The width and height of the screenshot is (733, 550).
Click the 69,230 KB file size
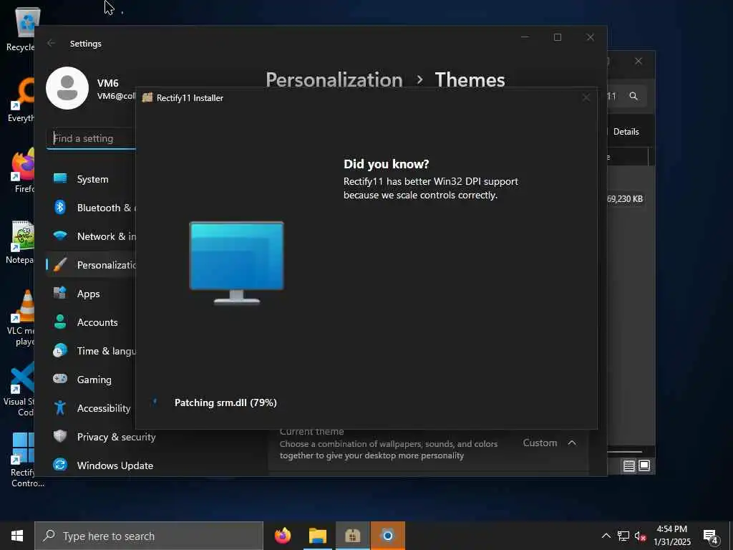(625, 199)
